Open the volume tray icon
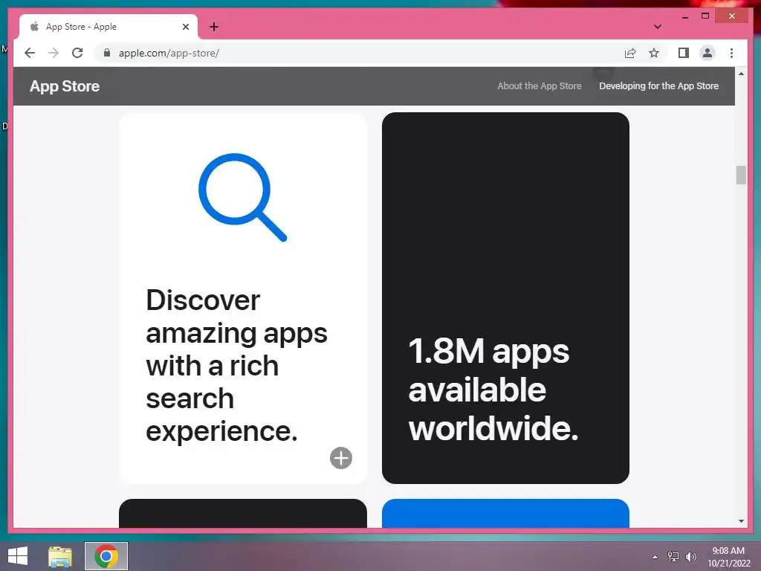The image size is (761, 571). 690,557
